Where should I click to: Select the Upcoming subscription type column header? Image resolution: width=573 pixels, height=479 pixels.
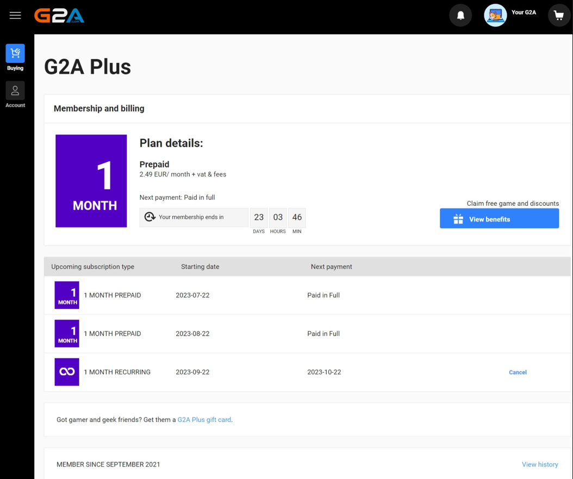coord(92,267)
